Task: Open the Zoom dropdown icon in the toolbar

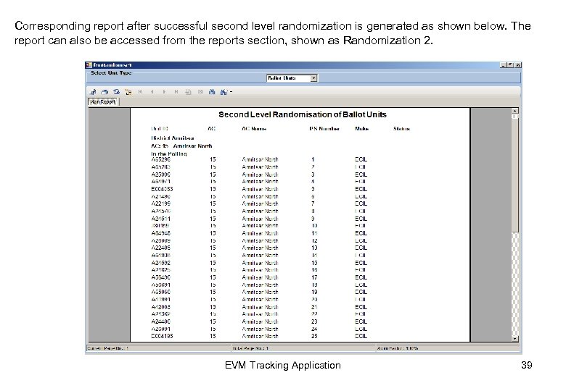Action: [x=225, y=92]
